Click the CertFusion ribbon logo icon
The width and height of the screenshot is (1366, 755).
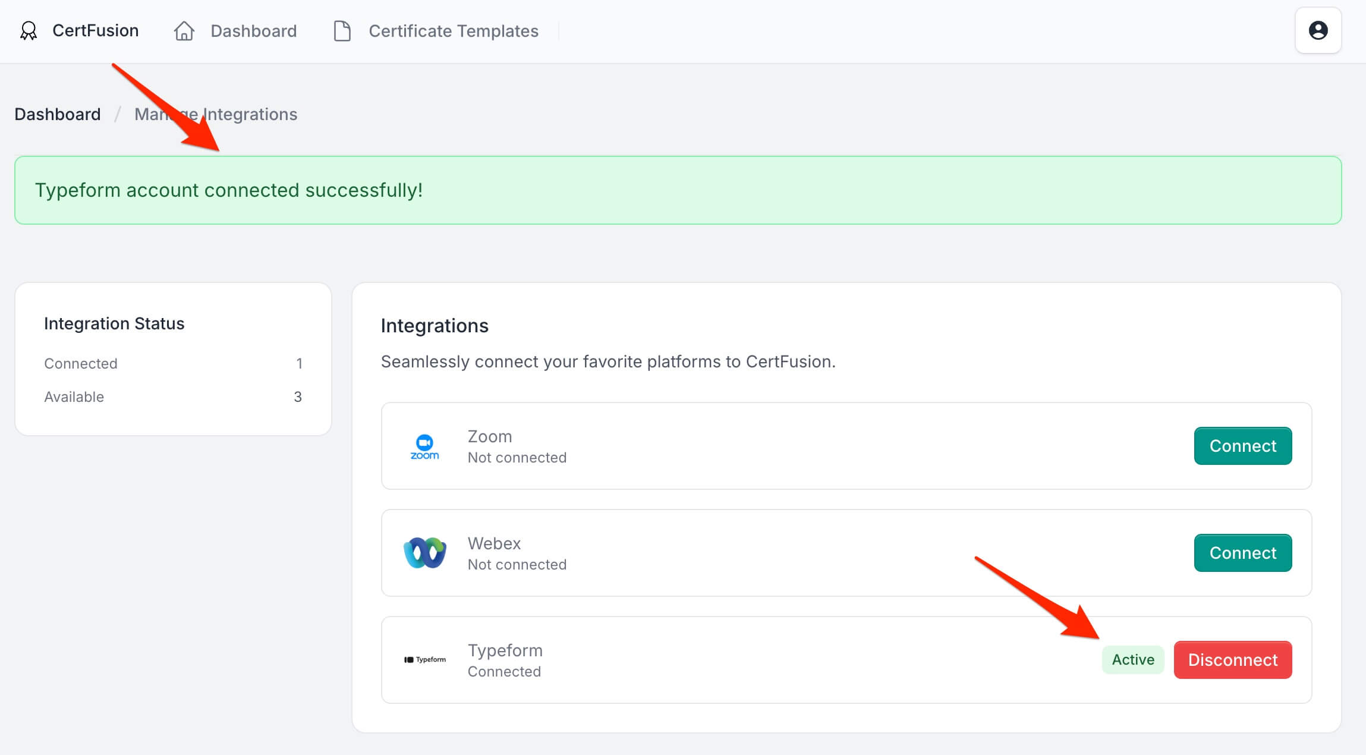click(x=29, y=31)
